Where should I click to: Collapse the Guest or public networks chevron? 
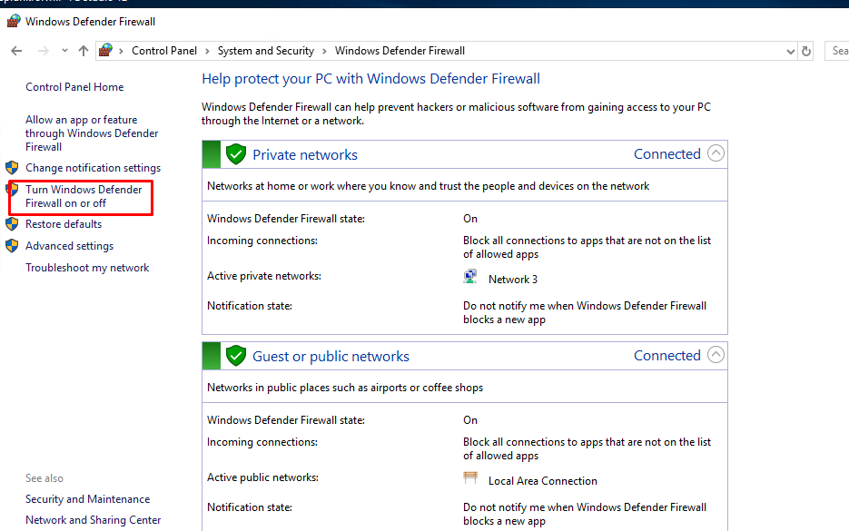click(716, 355)
